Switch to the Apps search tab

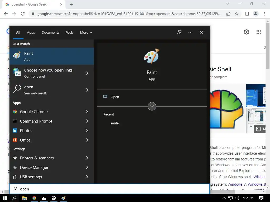31,32
